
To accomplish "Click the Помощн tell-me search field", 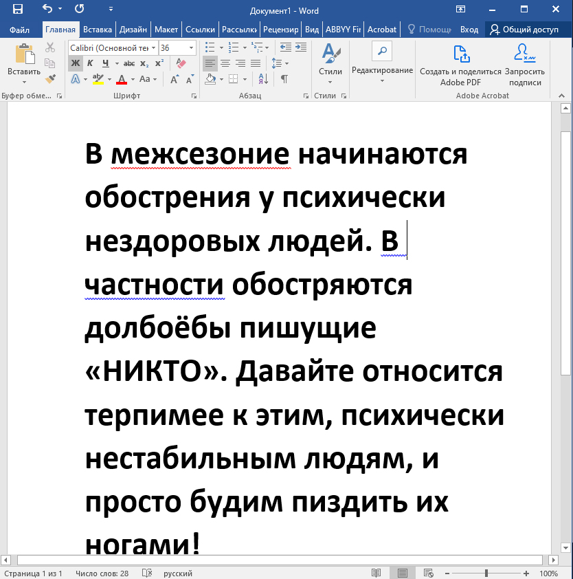I will tap(430, 30).
